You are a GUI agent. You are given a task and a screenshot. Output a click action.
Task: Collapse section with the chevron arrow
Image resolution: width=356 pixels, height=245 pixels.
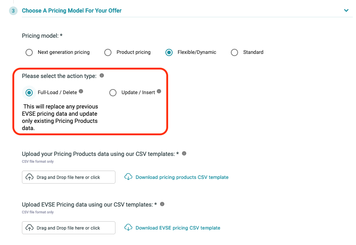point(346,10)
